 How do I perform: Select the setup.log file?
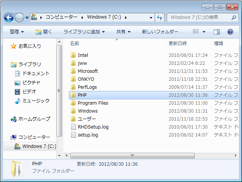pyautogui.click(x=88, y=135)
